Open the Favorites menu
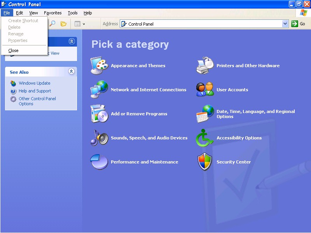311x233 pixels. 53,13
